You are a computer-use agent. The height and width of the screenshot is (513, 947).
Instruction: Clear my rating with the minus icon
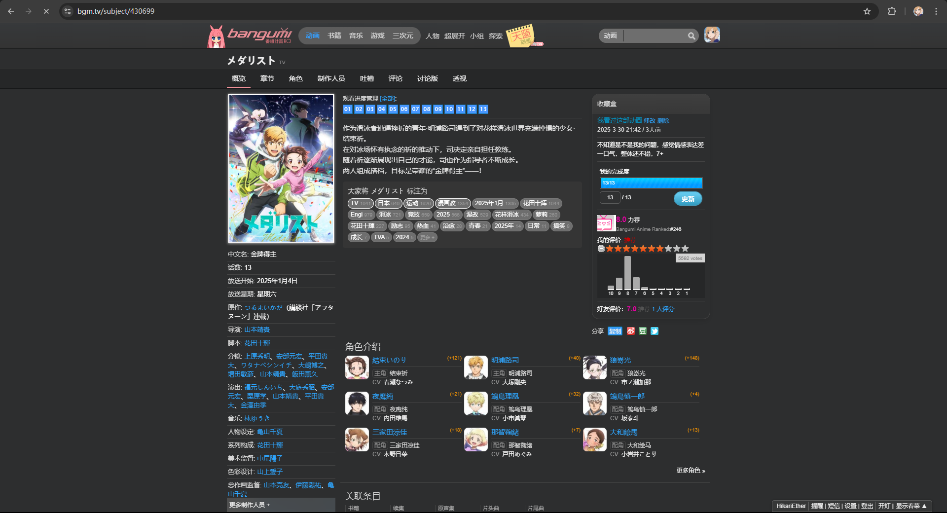coord(601,249)
